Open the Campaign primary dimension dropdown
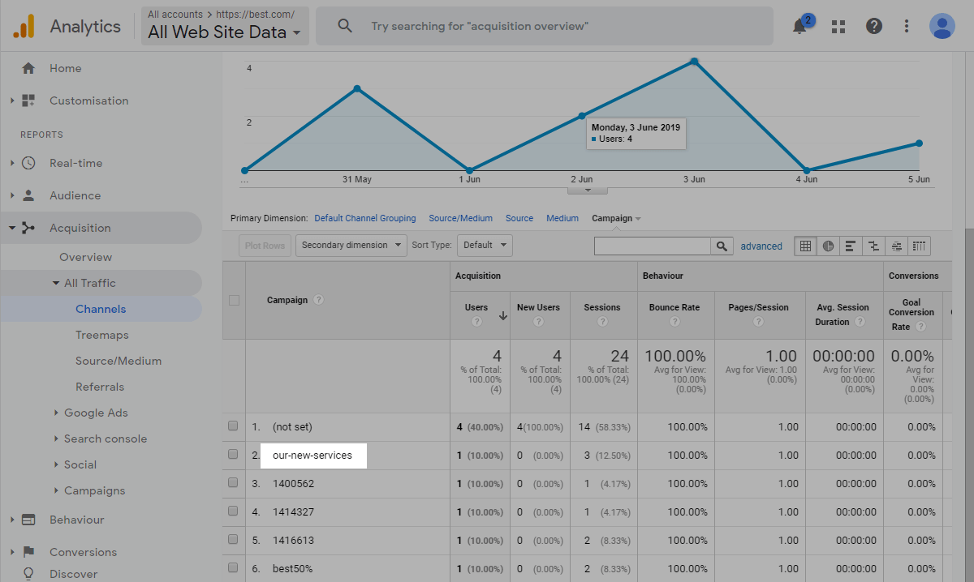 (x=617, y=218)
